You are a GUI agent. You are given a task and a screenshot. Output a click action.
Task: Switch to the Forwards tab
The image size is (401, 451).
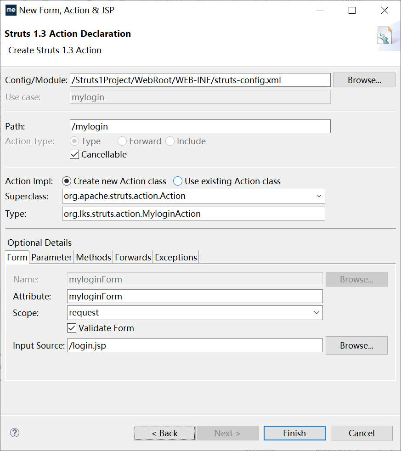(x=133, y=257)
